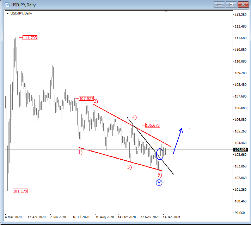Click the red wave 3) label
Viewport: 251px width, 225px height.
(x=130, y=167)
